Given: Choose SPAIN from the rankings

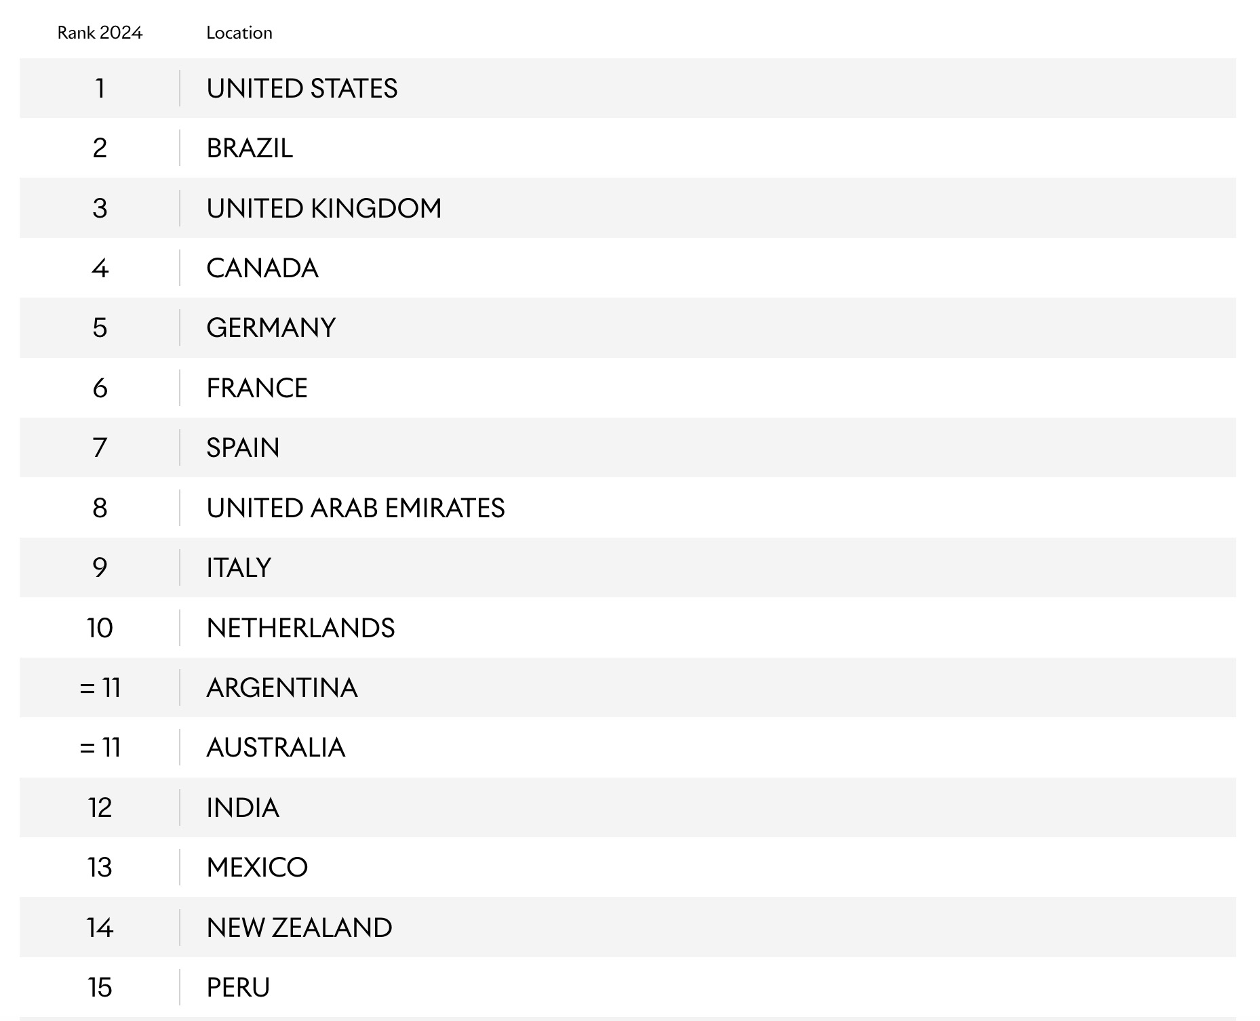Looking at the screenshot, I should 243,447.
